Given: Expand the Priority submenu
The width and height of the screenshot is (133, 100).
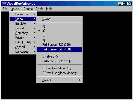Looking at the screenshot, I should (x=23, y=38).
